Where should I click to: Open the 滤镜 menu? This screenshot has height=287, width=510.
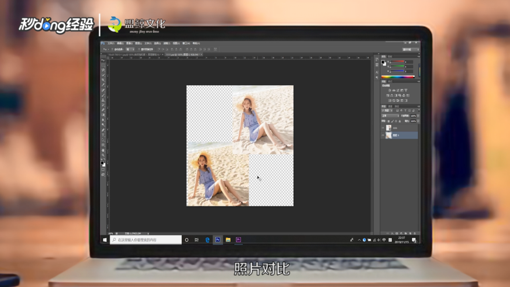click(x=167, y=43)
